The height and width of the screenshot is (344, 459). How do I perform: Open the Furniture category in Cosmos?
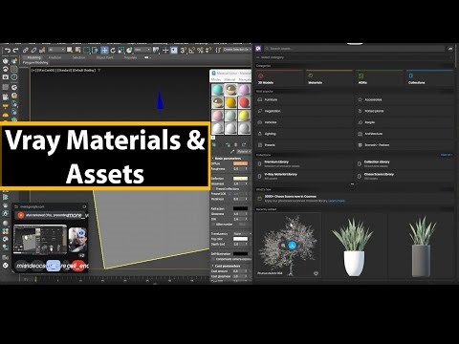click(x=304, y=99)
